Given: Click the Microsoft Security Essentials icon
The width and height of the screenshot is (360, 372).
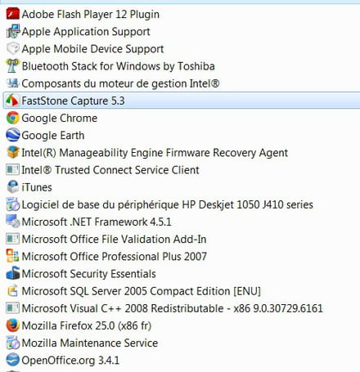Looking at the screenshot, I should tap(12, 274).
